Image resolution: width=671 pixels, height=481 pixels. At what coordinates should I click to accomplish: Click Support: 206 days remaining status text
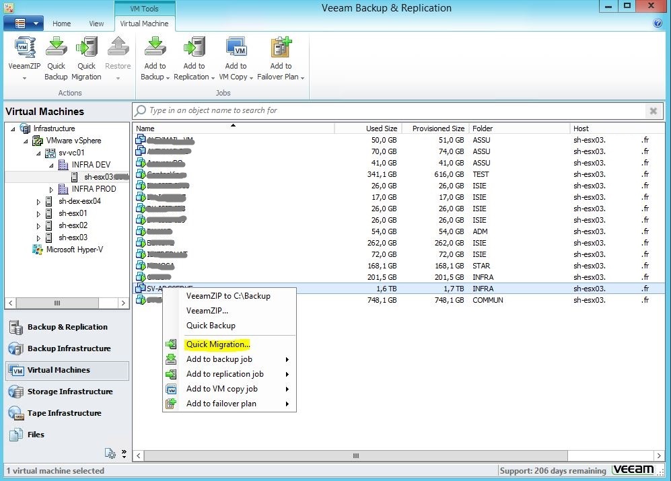pyautogui.click(x=553, y=471)
